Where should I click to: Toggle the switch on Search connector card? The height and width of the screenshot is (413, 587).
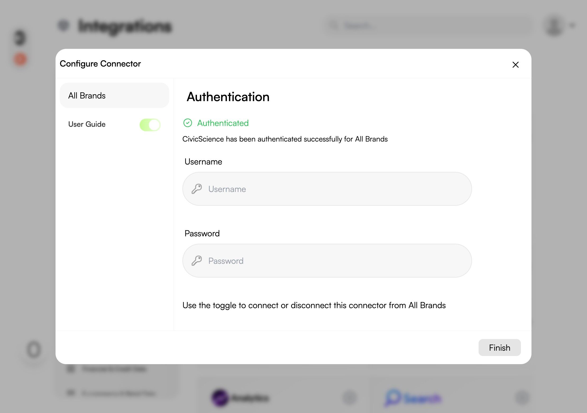tap(522, 397)
